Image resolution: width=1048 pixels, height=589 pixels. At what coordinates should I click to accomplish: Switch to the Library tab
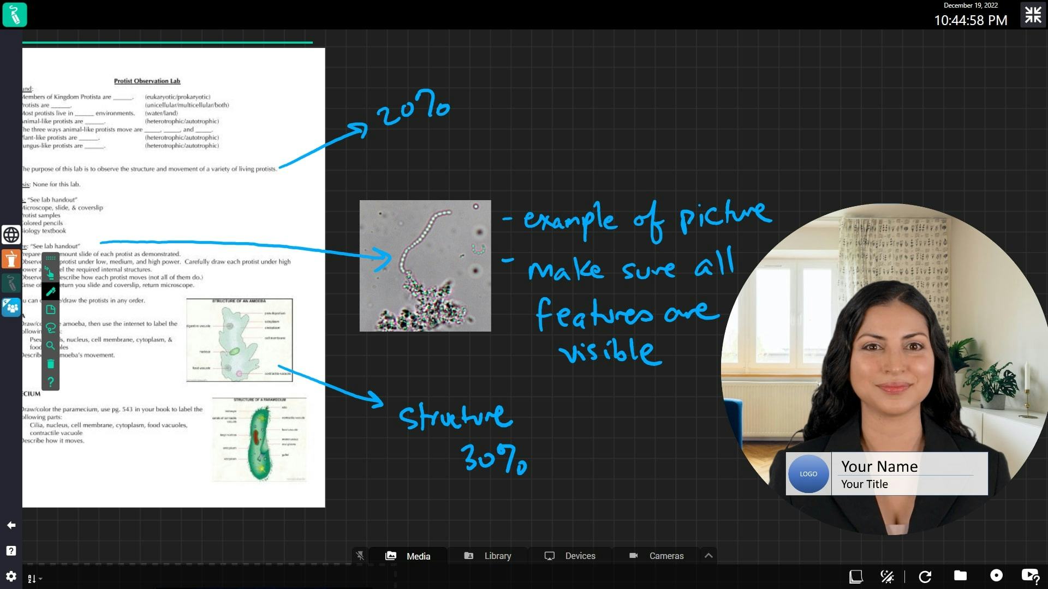tap(487, 556)
